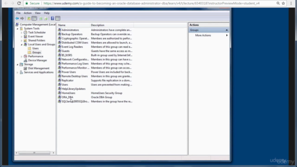Screen dimensions: 297x167
Task: Click the console tree horizontal scrollbar thumb
Action: (x=34, y=153)
